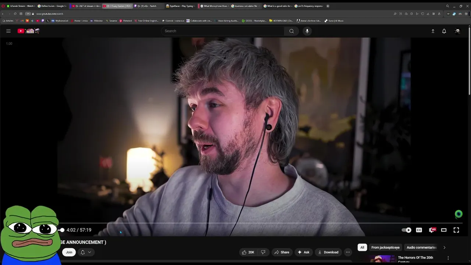Open the MyAnimeList bookmark
This screenshot has width=471, height=265.
60,21
